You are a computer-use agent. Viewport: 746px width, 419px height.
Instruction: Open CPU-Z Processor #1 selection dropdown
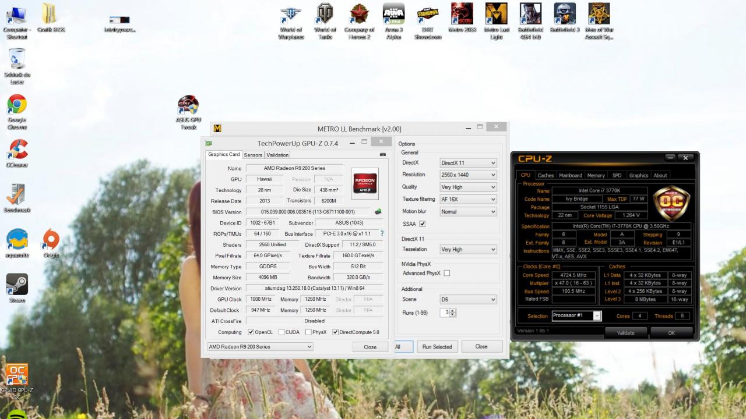point(576,315)
